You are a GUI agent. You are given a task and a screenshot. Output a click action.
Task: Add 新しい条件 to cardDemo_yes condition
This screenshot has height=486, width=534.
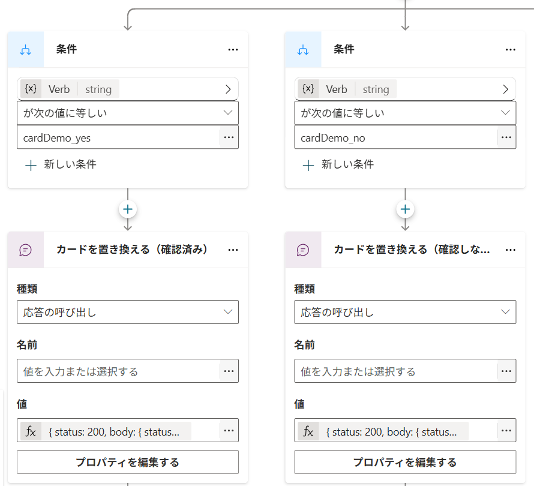pos(61,165)
